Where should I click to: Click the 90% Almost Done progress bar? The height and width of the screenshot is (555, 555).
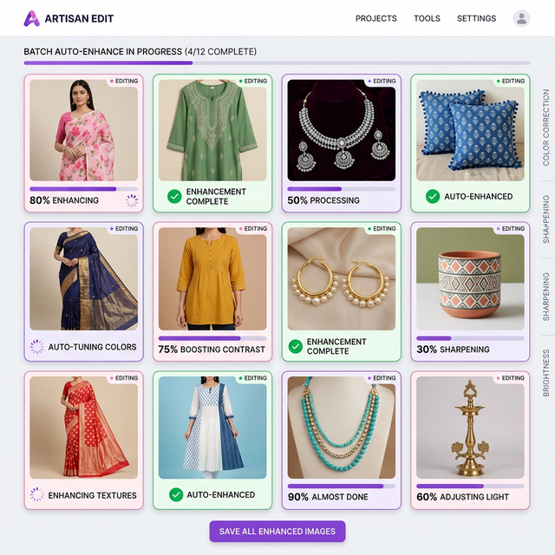[341, 486]
